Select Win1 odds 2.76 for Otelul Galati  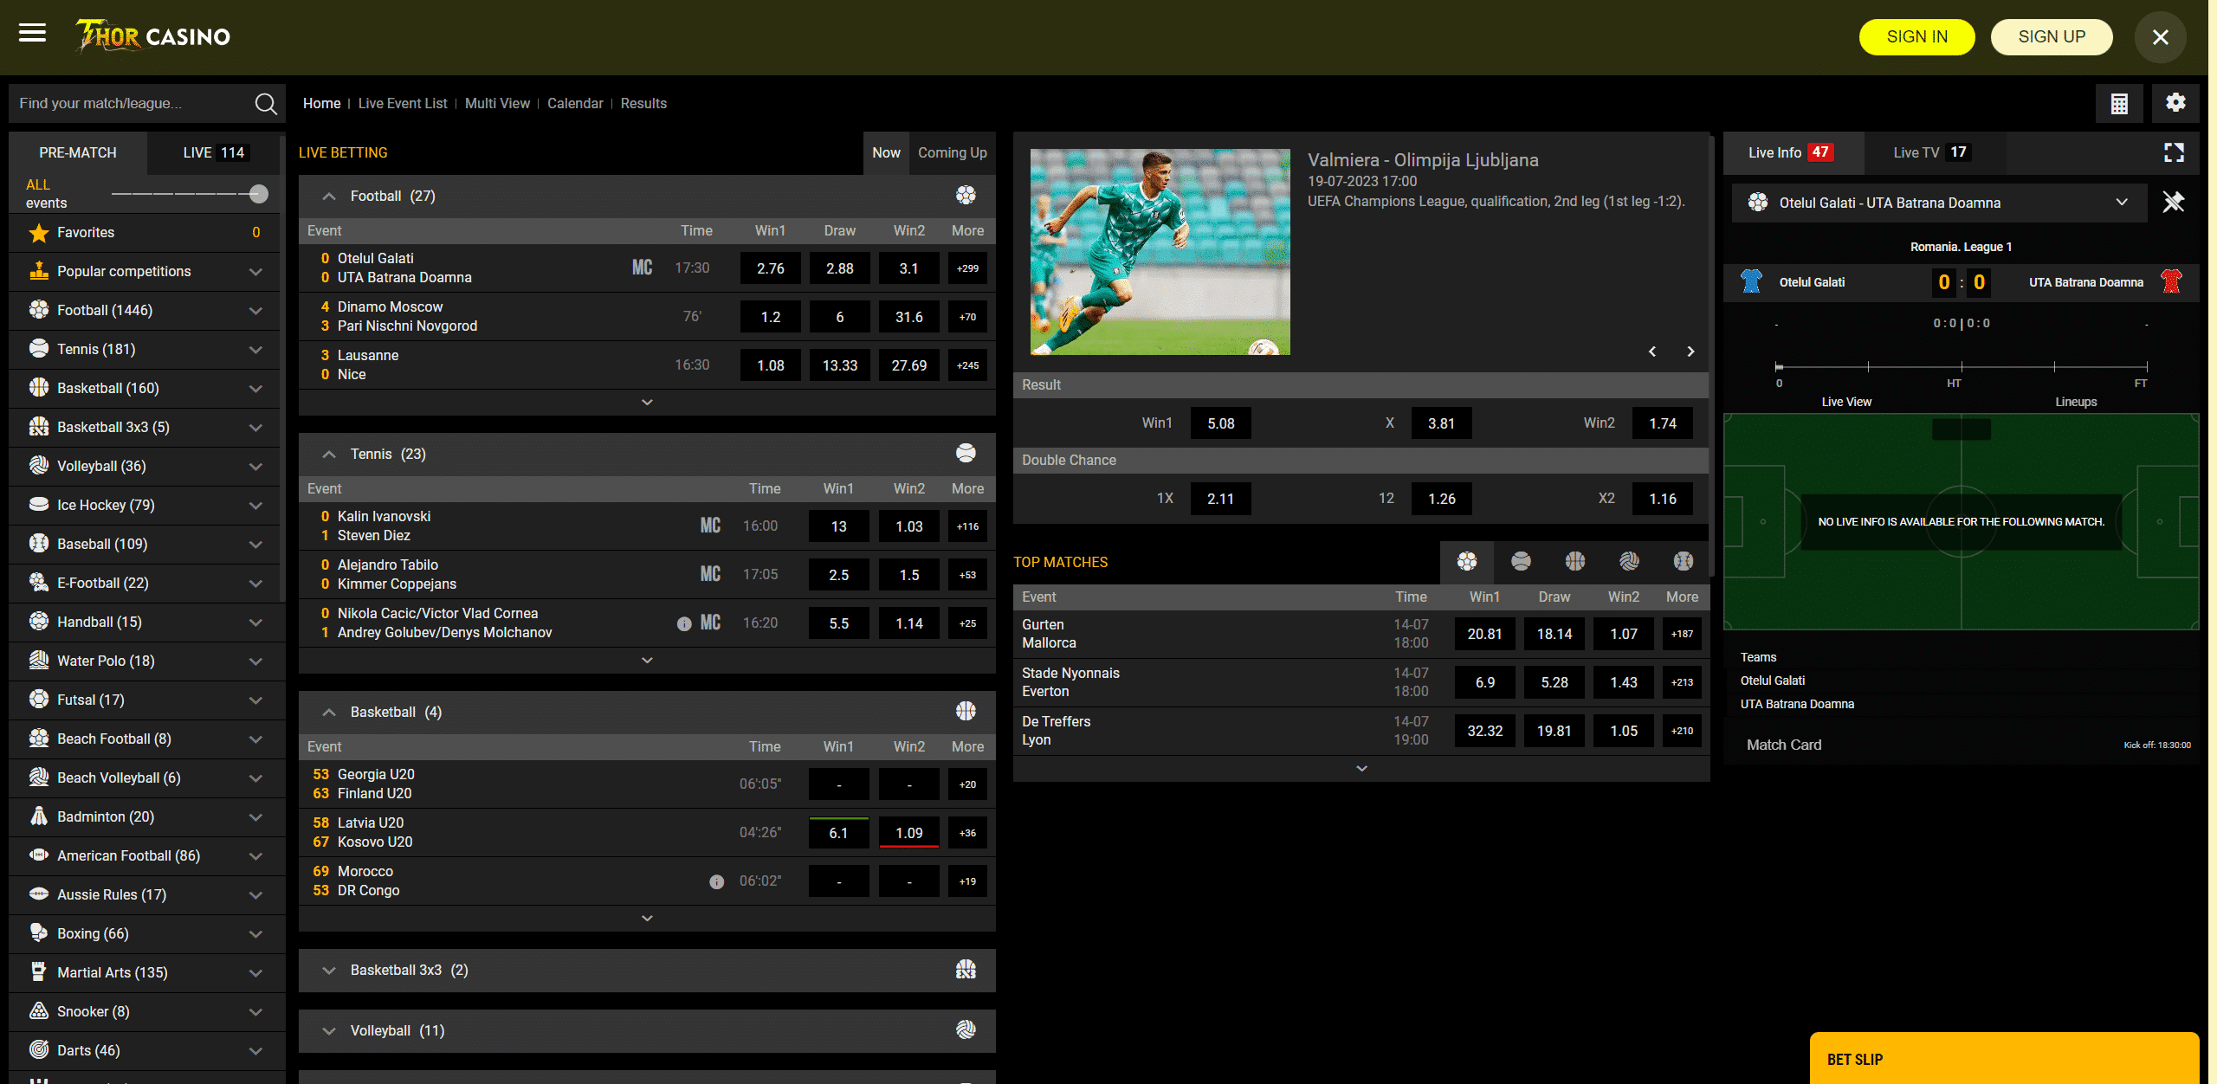point(771,269)
